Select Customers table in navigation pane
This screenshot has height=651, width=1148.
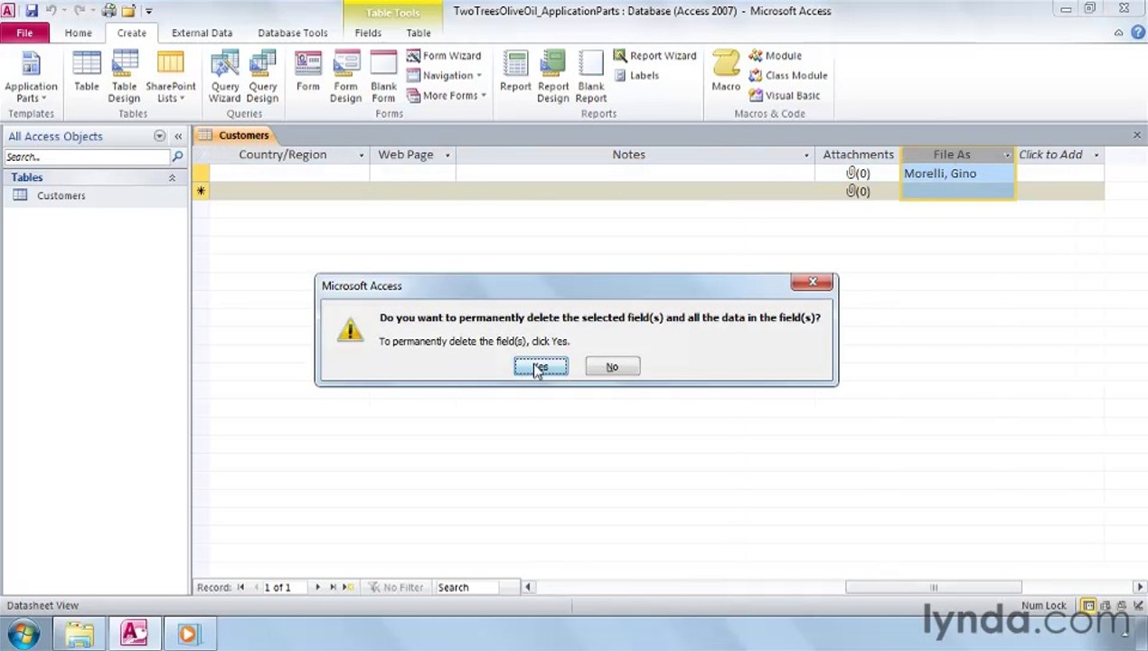click(61, 195)
